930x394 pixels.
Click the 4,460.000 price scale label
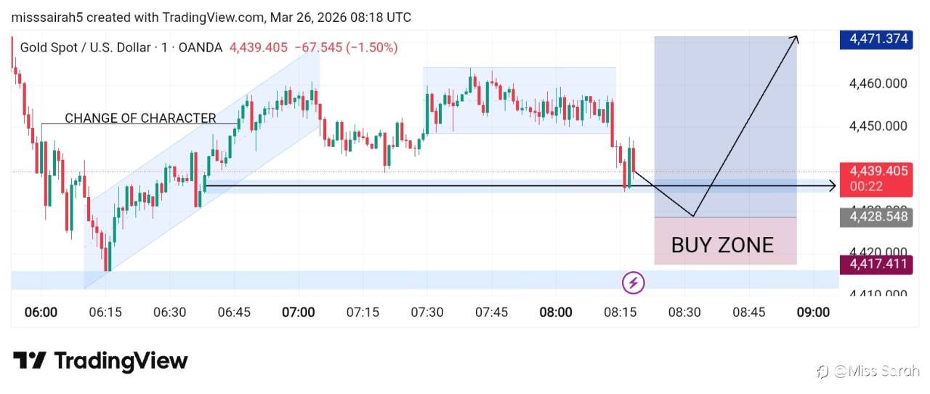coord(878,84)
